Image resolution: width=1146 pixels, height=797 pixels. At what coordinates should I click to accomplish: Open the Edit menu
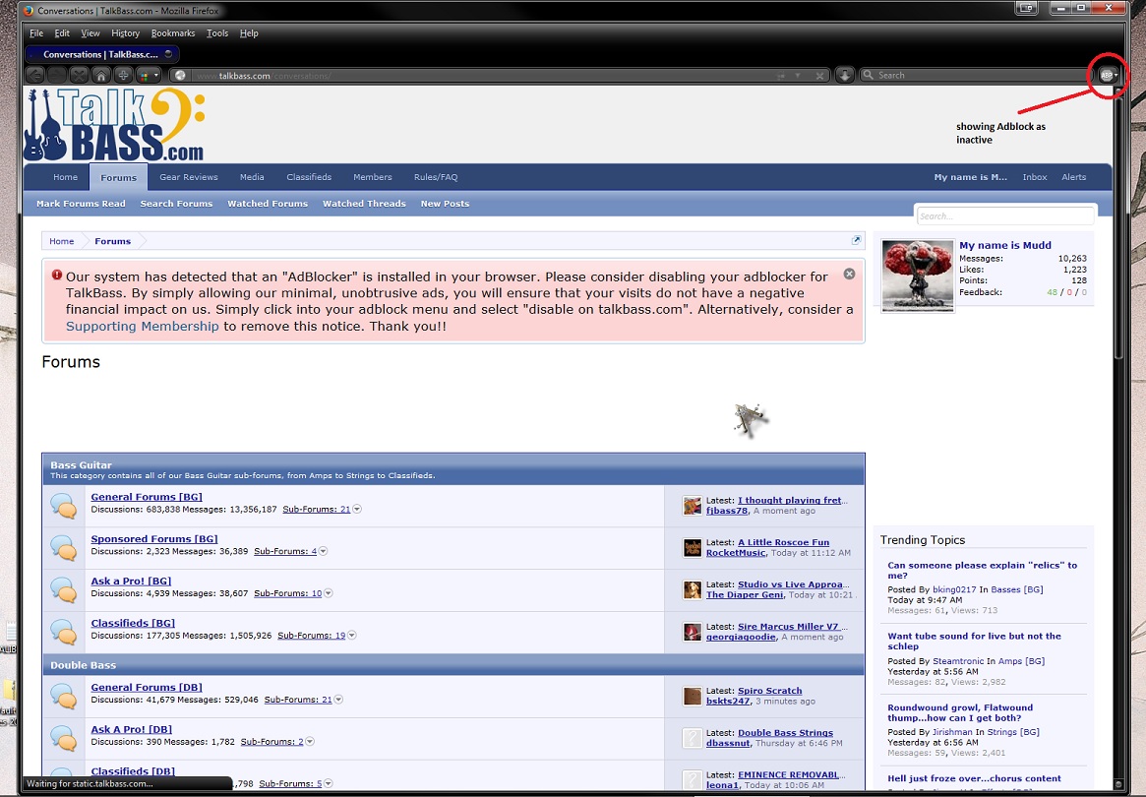[x=62, y=32]
